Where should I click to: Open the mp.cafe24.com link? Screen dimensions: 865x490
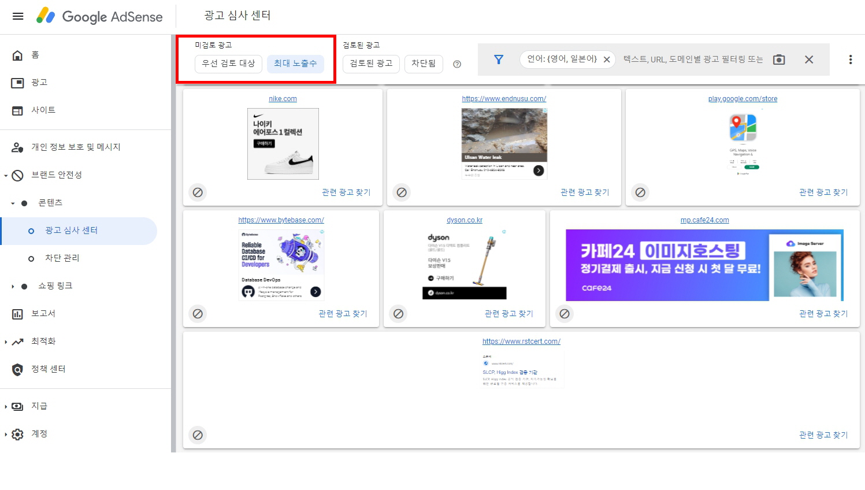[704, 220]
